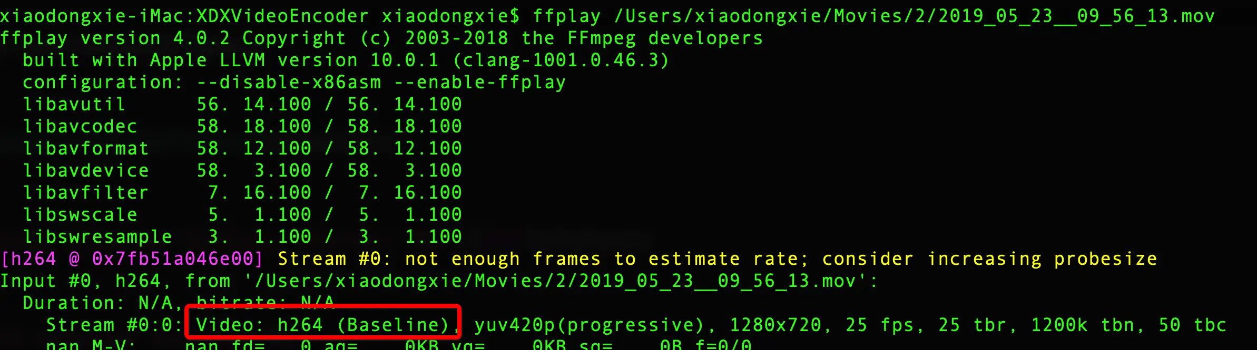This screenshot has height=350, width=1257.
Task: Click the Apple LLVM version 10.0.1 line
Action: (x=346, y=60)
